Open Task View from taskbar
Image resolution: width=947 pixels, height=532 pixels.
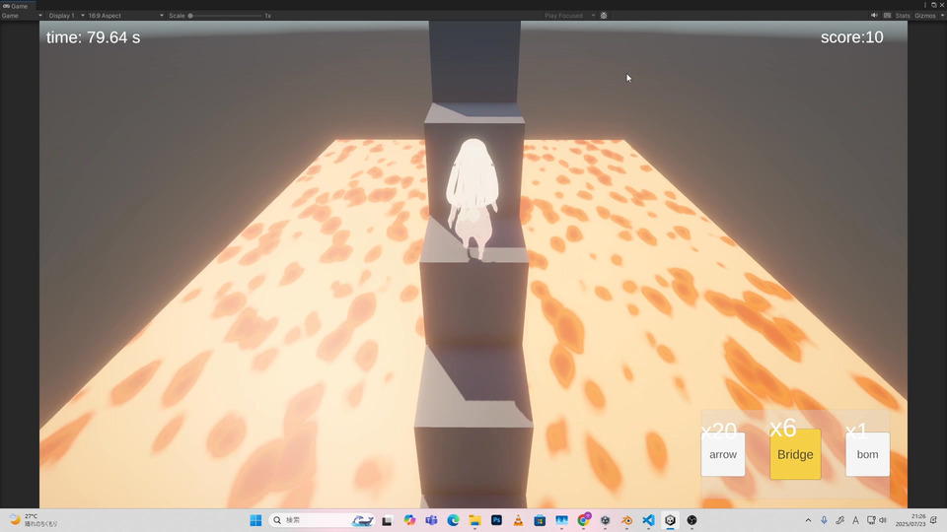tap(387, 520)
